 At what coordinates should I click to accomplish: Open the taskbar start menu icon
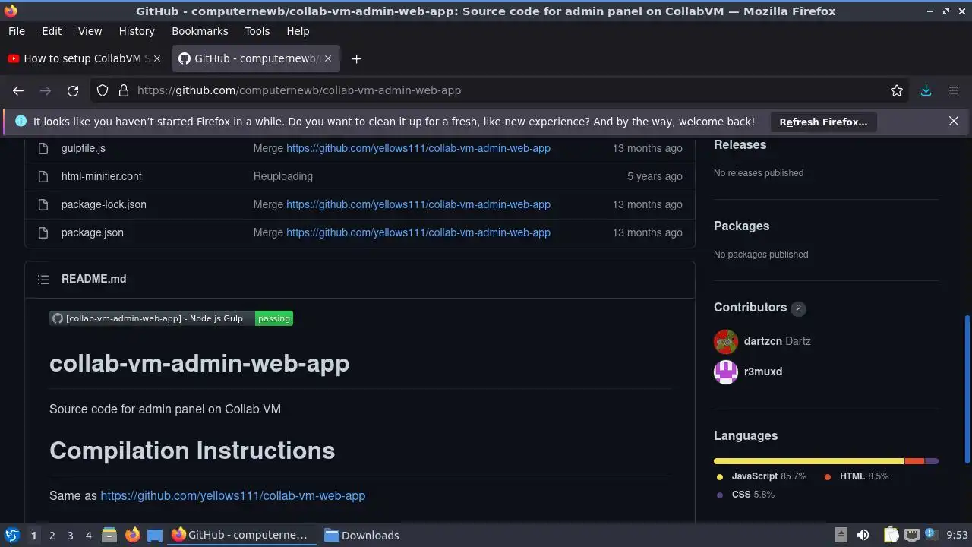(11, 535)
